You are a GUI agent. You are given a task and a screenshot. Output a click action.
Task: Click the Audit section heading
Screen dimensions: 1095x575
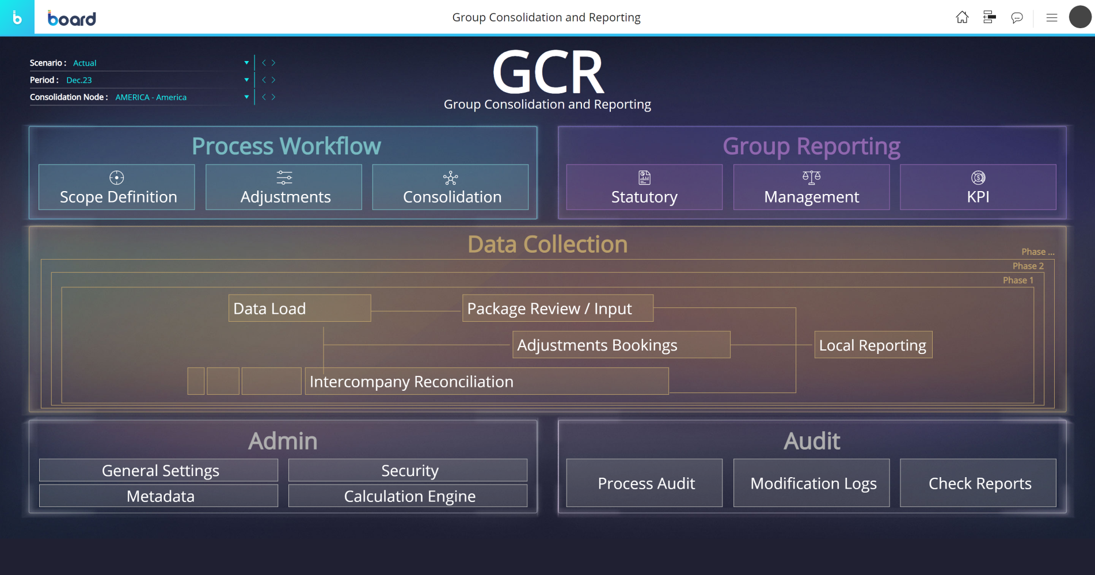pyautogui.click(x=812, y=441)
